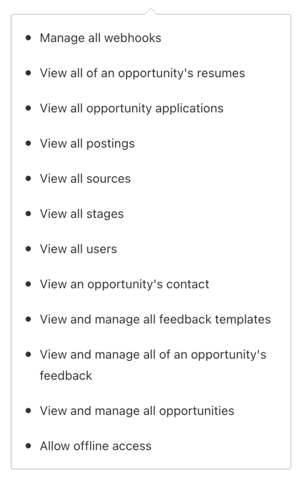Click 'View all opportunity applications' item
Image resolution: width=308 pixels, height=482 pixels.
tap(131, 109)
